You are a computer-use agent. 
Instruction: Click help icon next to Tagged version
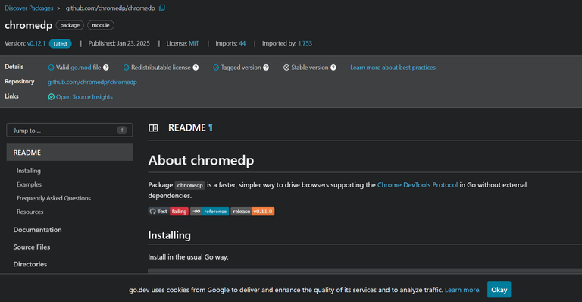[266, 68]
